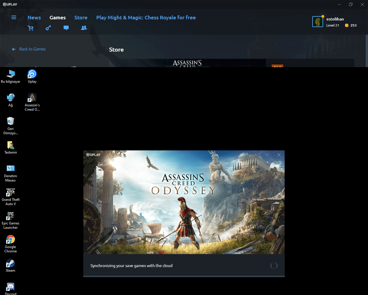The height and width of the screenshot is (295, 368).
Task: Click the estolihan profile avatar
Action: [x=318, y=22]
